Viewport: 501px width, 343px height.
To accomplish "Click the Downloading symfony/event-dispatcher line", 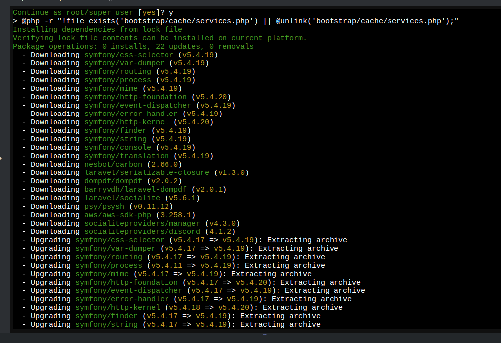I will (x=129, y=105).
